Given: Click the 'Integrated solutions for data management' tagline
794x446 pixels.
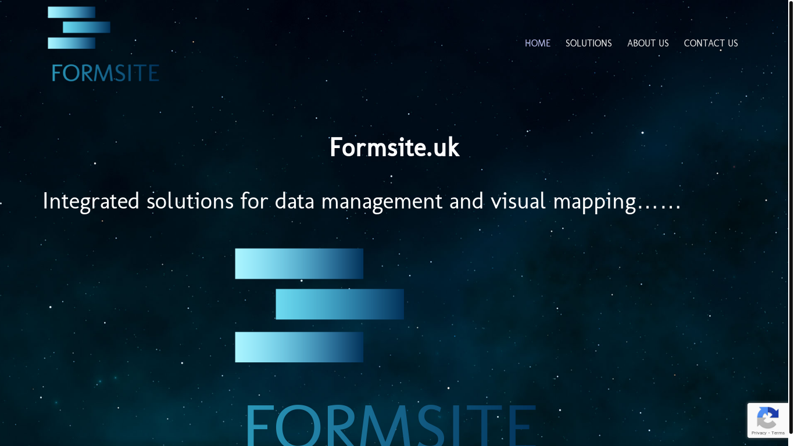Looking at the screenshot, I should coord(362,202).
